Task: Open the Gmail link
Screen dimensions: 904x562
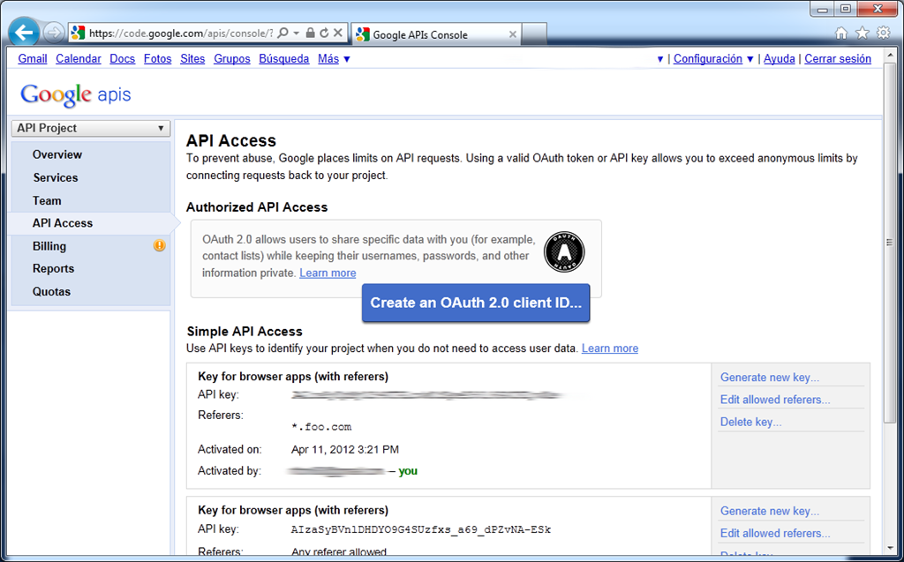Action: 33,59
